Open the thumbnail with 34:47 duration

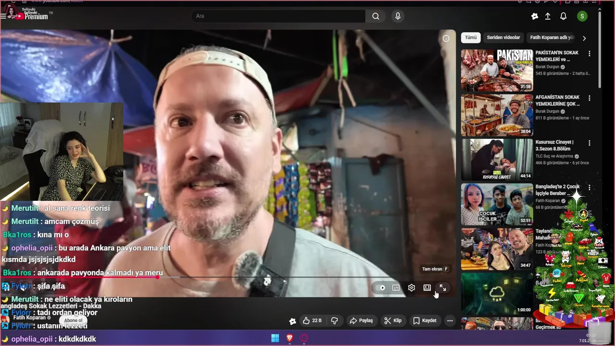[497, 249]
